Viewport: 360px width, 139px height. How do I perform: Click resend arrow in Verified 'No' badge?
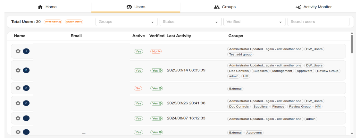tap(159, 51)
